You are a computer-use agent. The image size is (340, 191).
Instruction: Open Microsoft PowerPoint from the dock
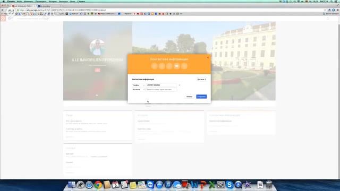tap(203, 185)
